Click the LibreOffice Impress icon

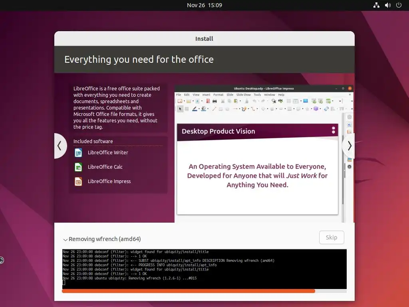pyautogui.click(x=78, y=181)
